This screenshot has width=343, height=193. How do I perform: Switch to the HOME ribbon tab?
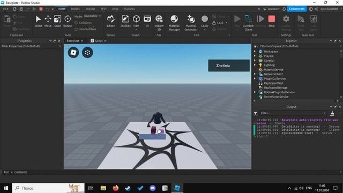62,9
